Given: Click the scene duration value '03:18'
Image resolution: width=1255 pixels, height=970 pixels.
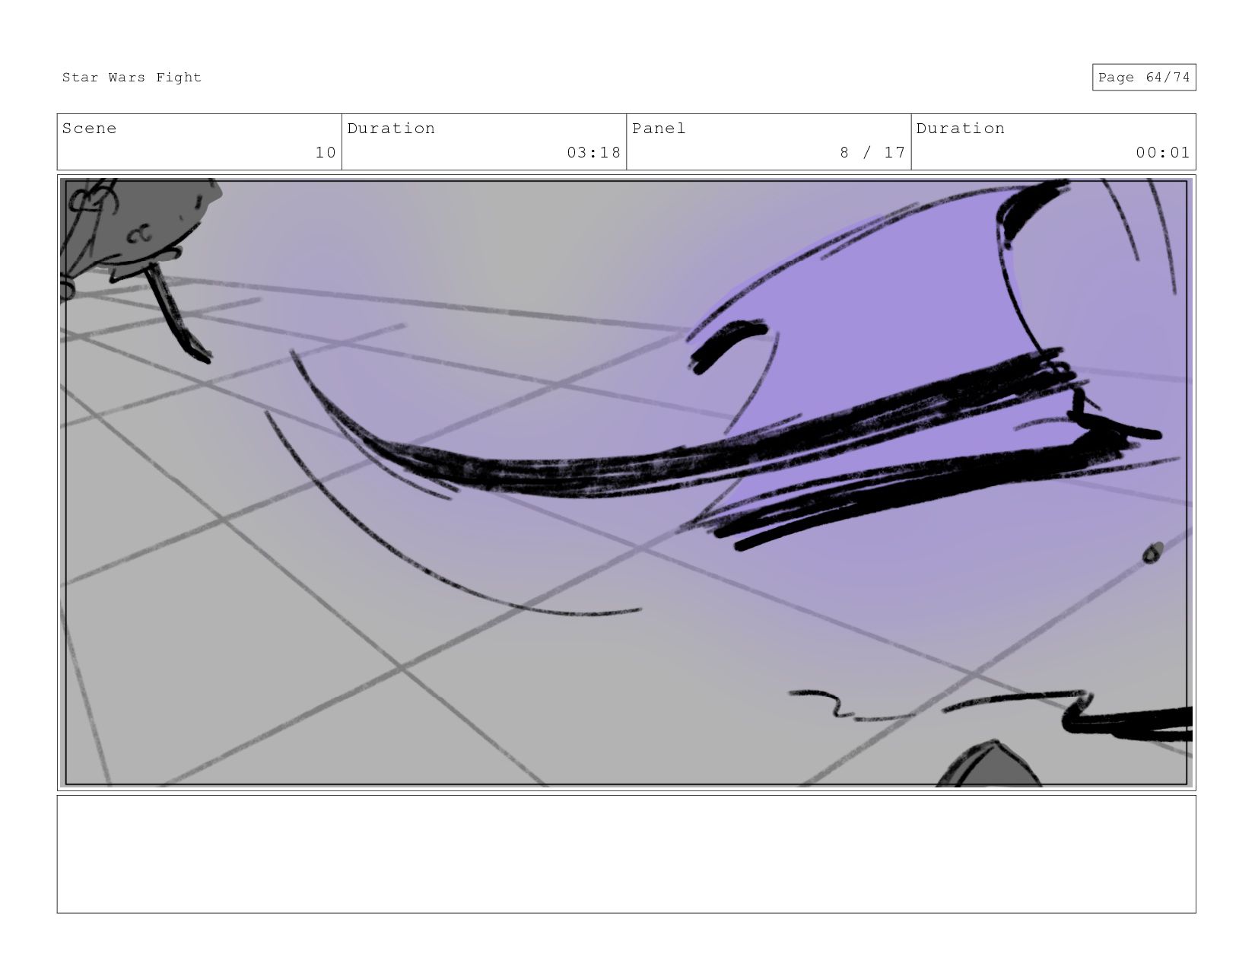Looking at the screenshot, I should click(594, 152).
